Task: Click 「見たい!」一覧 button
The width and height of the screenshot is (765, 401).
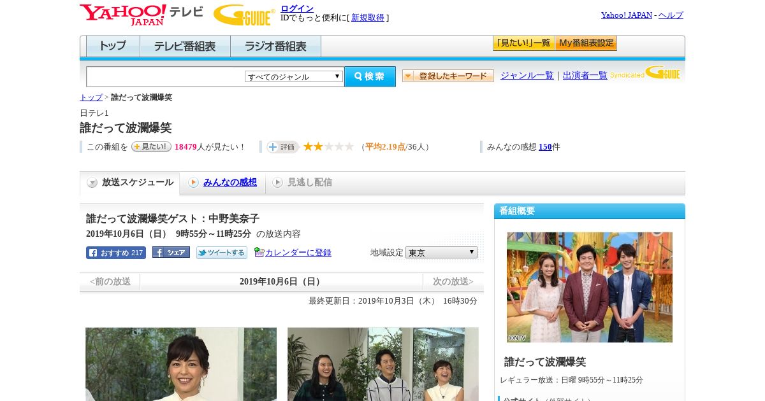Action: point(523,43)
